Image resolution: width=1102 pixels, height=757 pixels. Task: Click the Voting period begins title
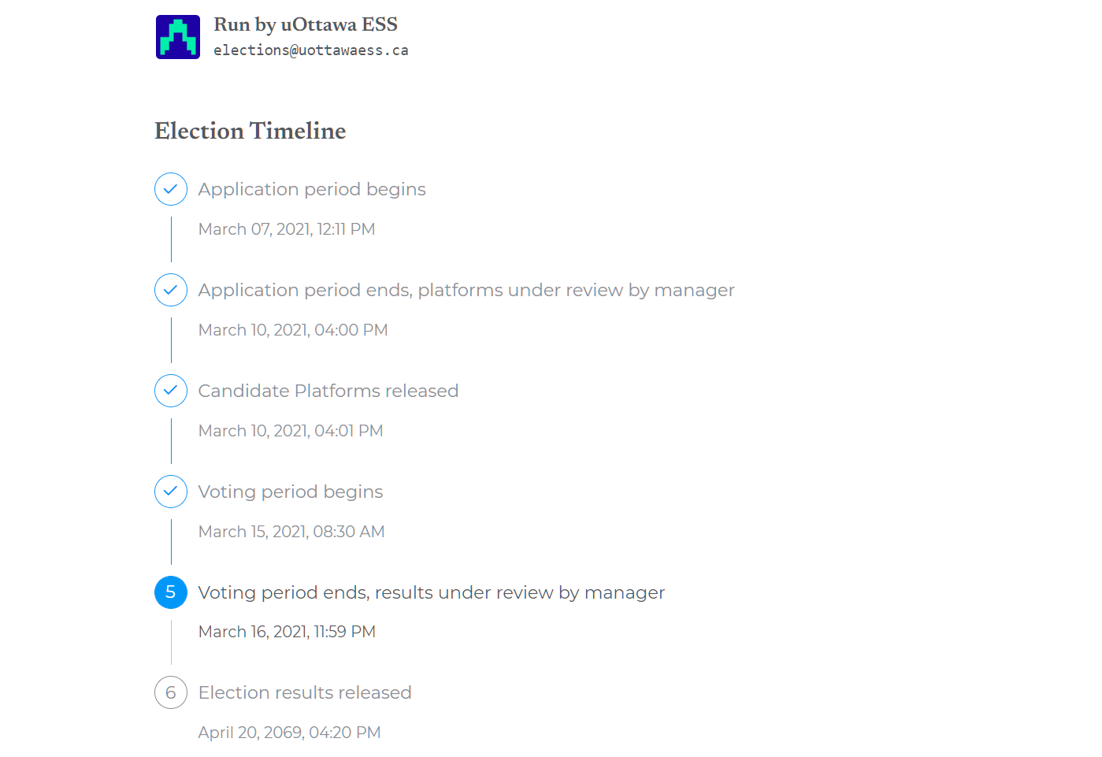pyautogui.click(x=291, y=492)
